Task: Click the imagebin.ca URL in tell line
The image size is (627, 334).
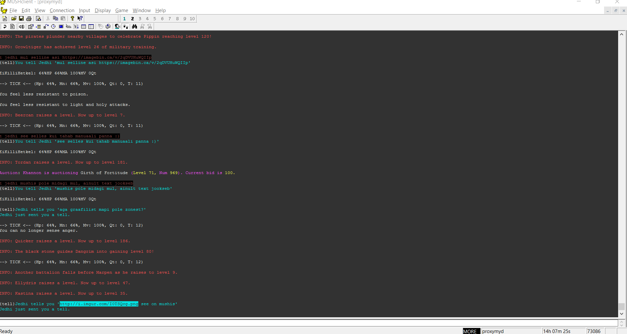Action: pyautogui.click(x=144, y=63)
